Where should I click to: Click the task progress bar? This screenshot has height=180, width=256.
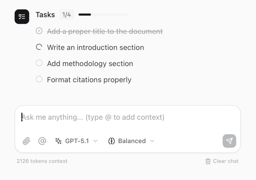coord(103,15)
